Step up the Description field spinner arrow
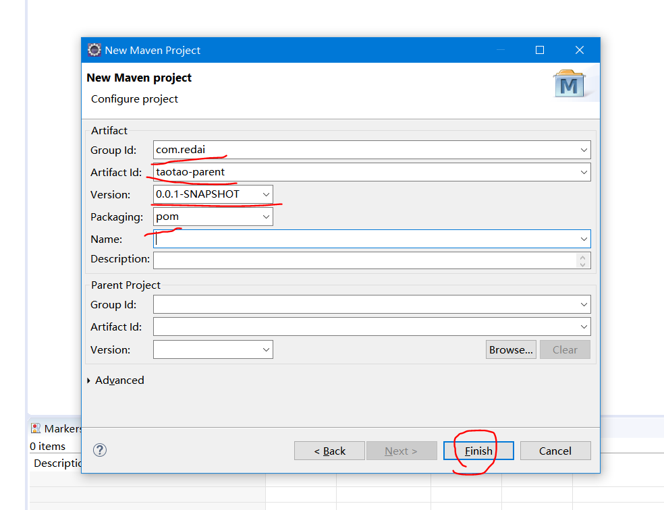This screenshot has height=510, width=664. click(583, 257)
